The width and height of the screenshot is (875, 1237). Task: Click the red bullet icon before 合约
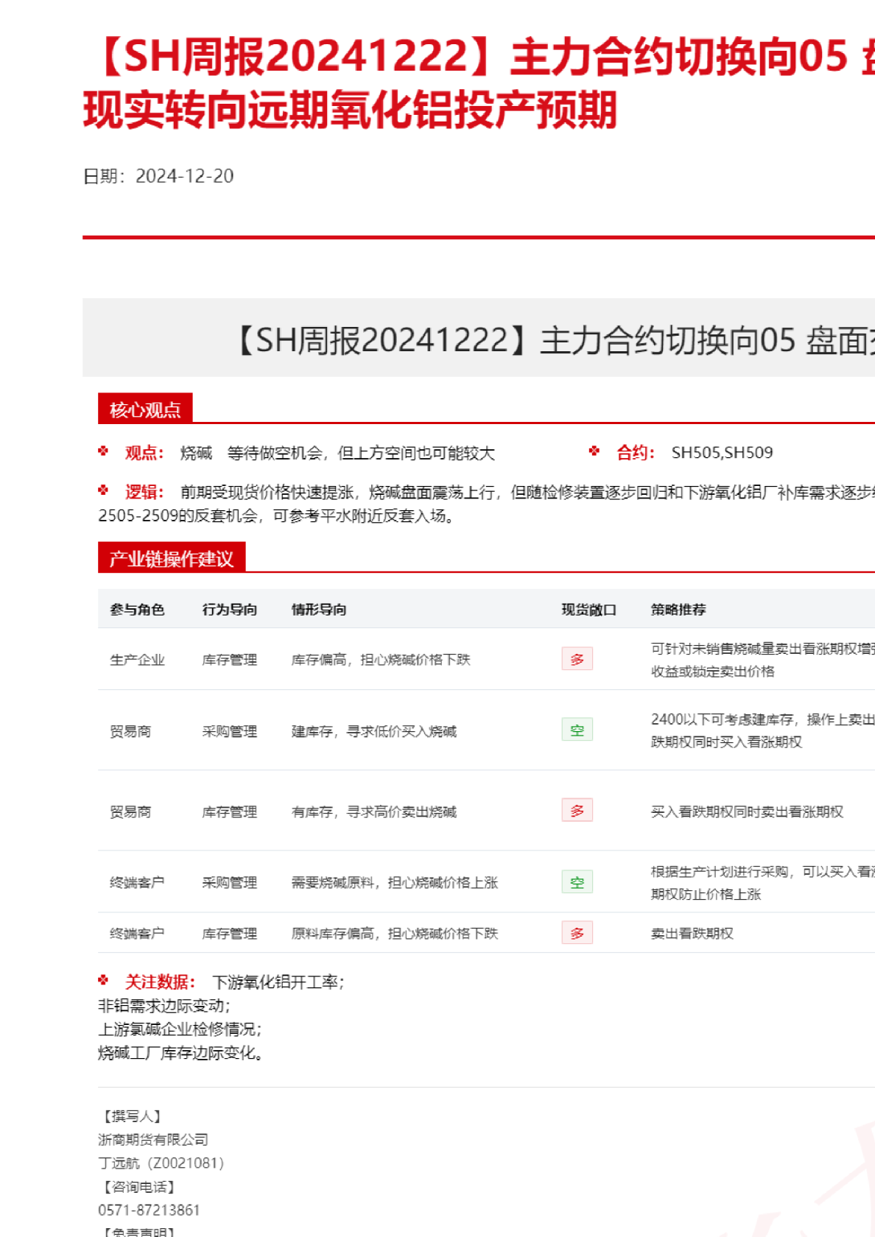594,451
